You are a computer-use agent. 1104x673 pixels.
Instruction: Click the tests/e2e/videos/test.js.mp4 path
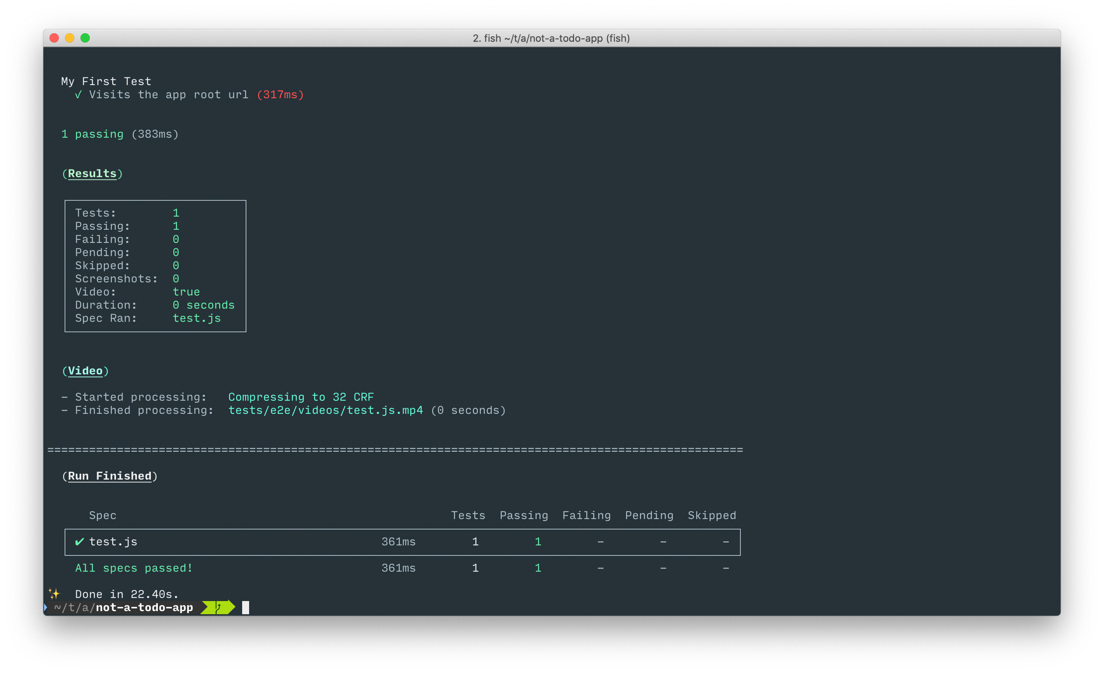(325, 410)
